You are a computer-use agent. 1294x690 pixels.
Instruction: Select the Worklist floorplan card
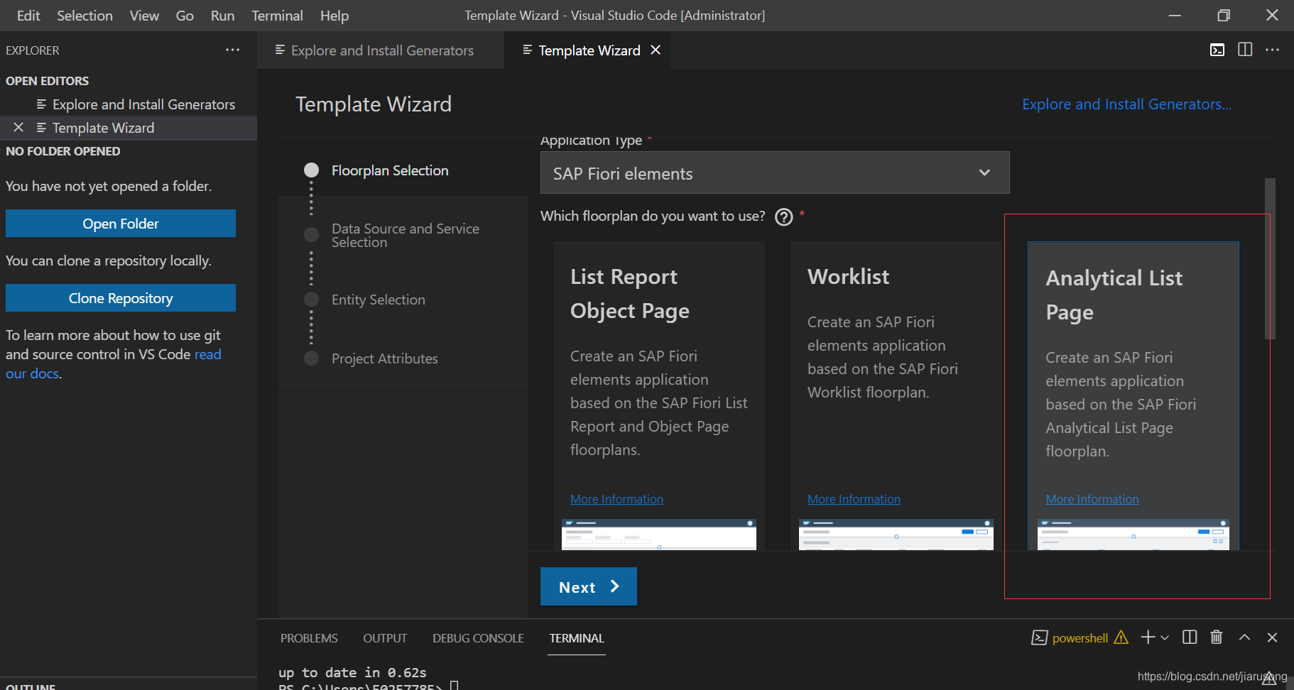click(x=896, y=395)
